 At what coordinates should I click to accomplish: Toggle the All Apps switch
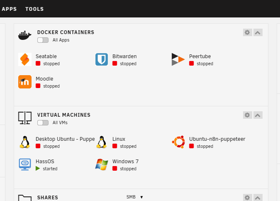(x=43, y=40)
